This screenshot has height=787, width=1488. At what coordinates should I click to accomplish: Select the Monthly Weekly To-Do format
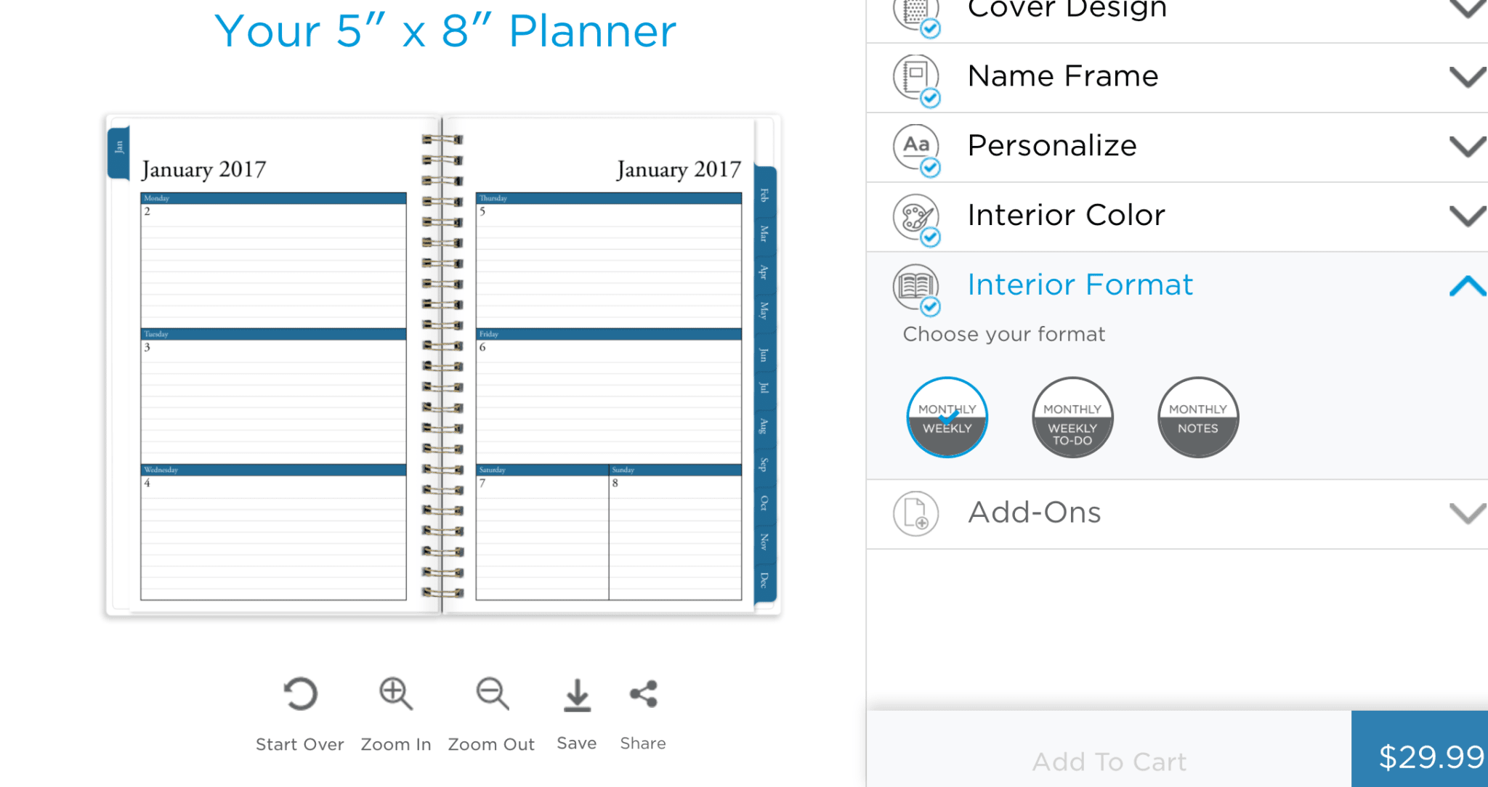pos(1072,417)
